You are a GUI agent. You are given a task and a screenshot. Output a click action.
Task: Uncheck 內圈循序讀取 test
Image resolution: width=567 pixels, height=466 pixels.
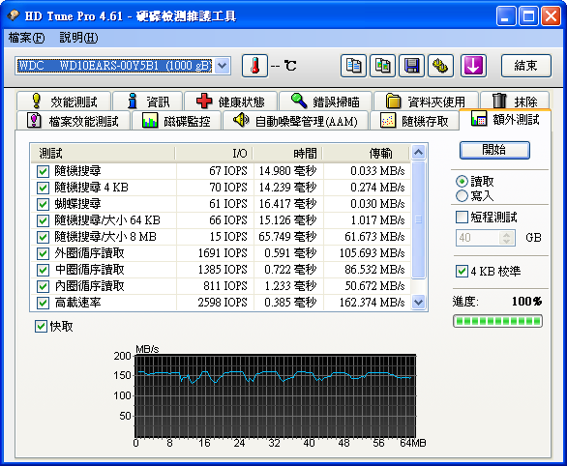tap(43, 286)
